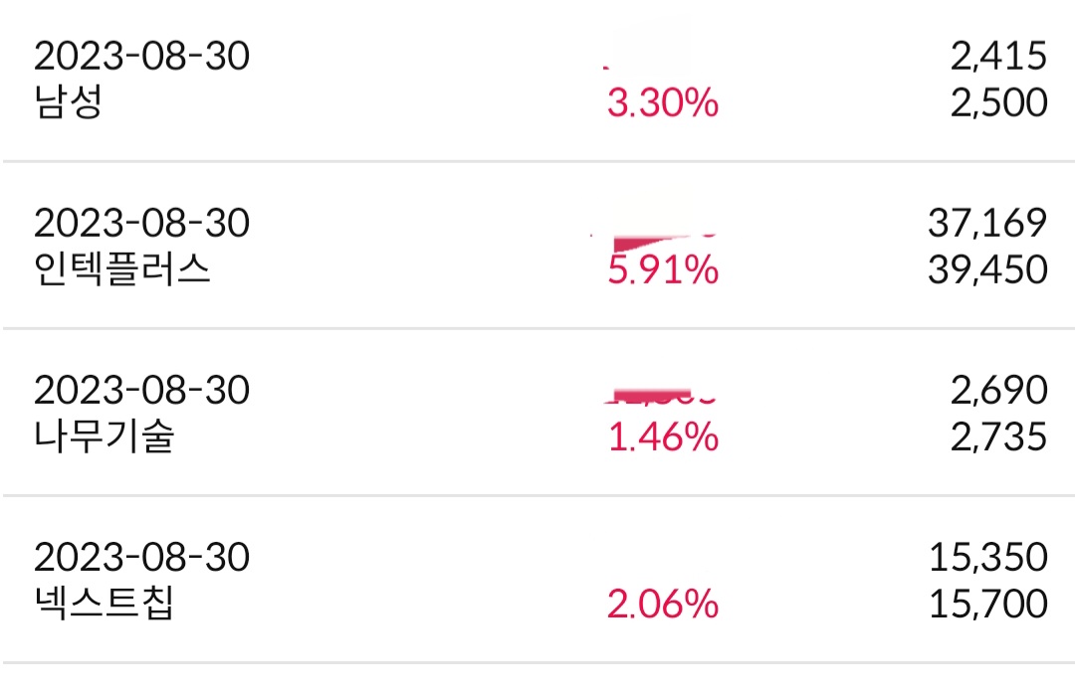Open the 남성 stock name

(x=68, y=103)
